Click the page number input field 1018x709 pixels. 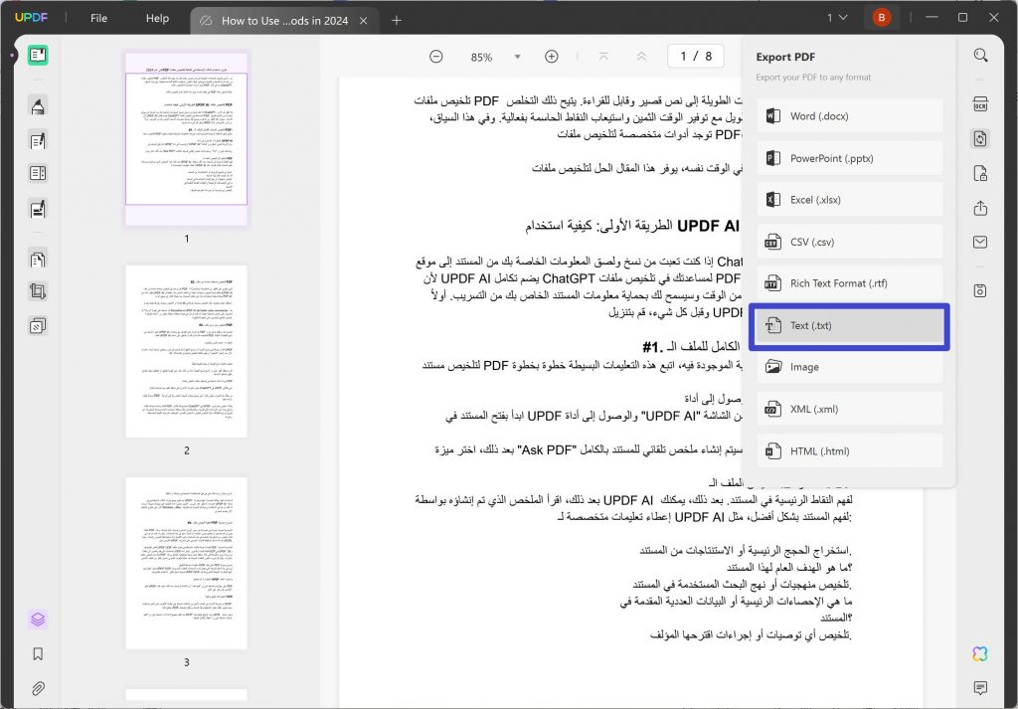695,56
